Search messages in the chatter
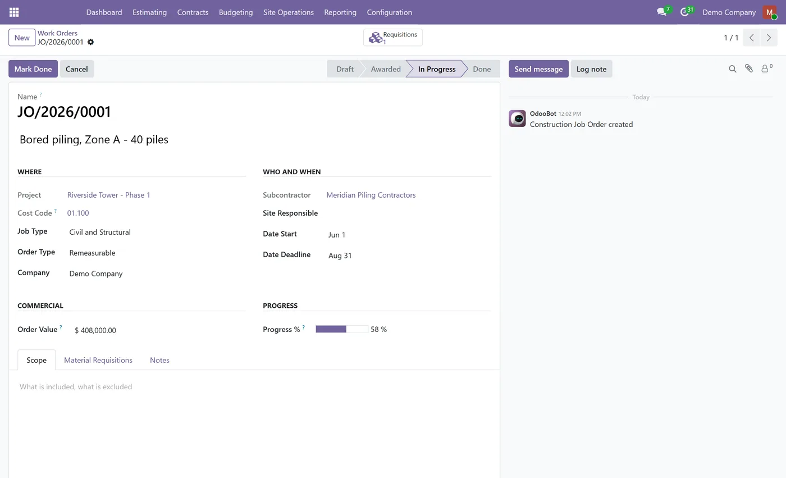Viewport: 786px width, 478px height. [733, 69]
